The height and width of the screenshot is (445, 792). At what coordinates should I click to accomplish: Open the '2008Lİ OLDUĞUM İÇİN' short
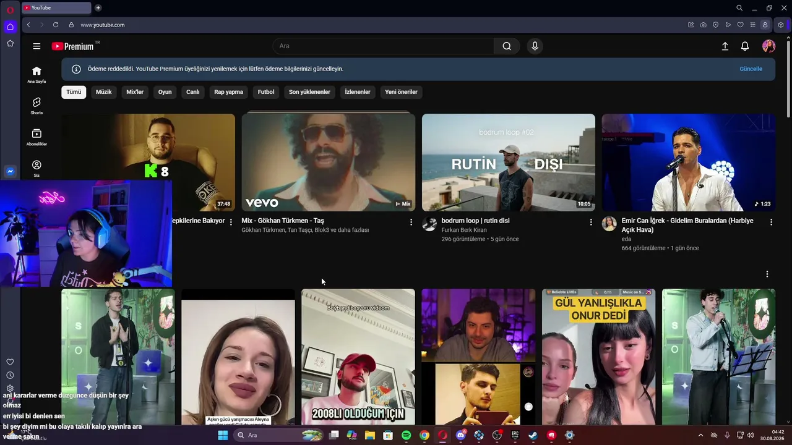click(358, 357)
